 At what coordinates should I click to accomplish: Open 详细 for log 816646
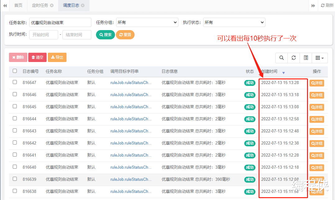[x=317, y=95]
